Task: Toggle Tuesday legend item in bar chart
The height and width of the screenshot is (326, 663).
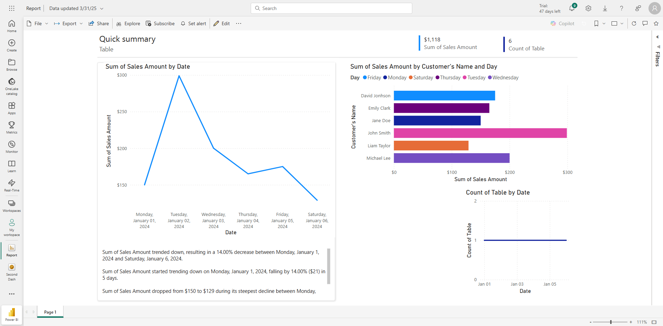Action: 474,78
